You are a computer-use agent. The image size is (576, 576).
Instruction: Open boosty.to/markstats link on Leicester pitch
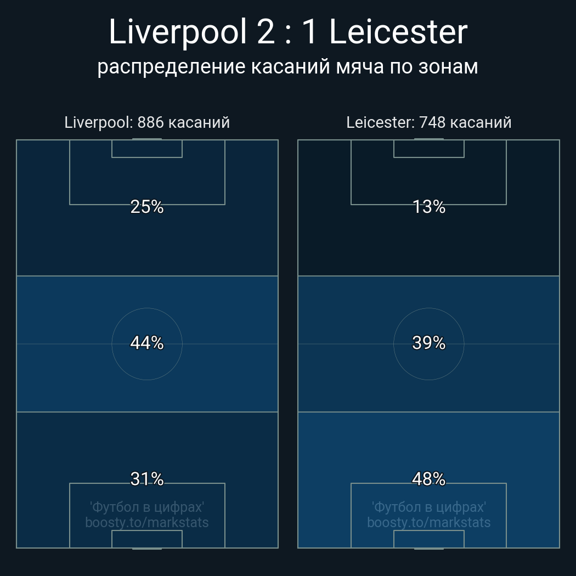(428, 522)
